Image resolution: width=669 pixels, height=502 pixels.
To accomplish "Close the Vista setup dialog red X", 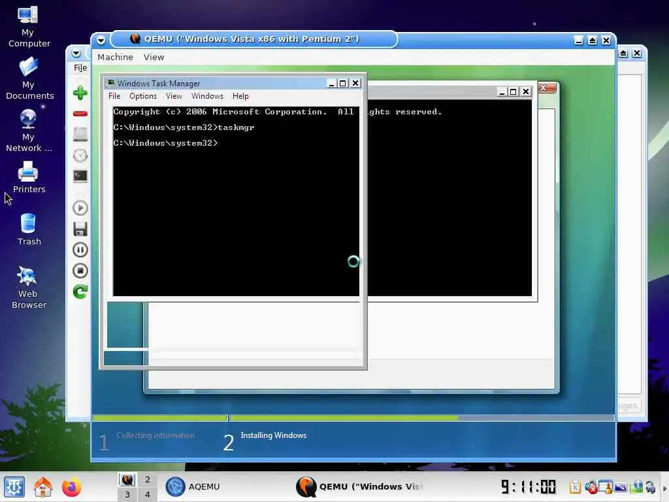I will 547,88.
